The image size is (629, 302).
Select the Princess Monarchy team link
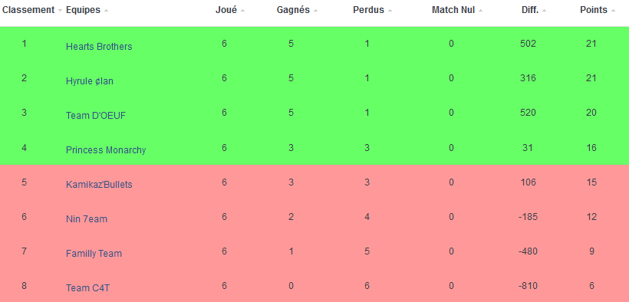[106, 150]
